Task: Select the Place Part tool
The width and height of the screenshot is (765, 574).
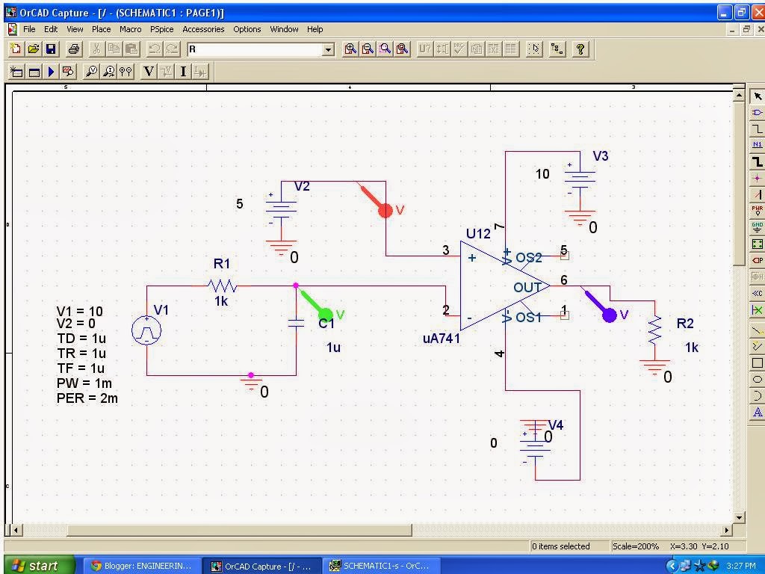Action: tap(758, 113)
